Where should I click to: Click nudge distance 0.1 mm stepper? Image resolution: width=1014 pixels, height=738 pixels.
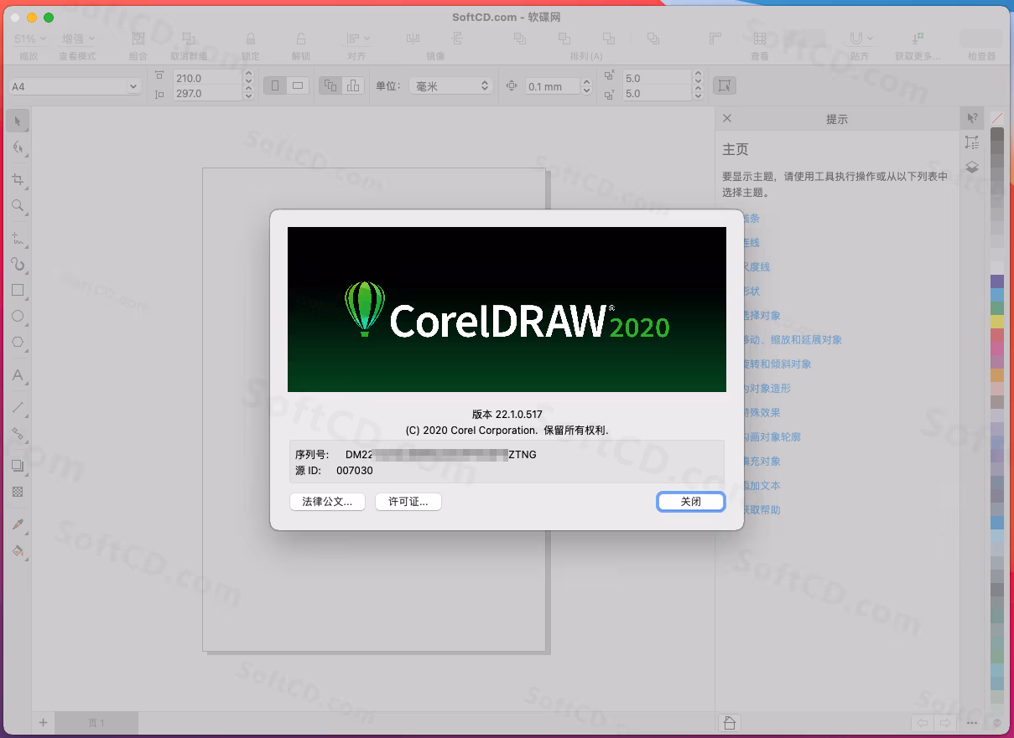[x=587, y=86]
